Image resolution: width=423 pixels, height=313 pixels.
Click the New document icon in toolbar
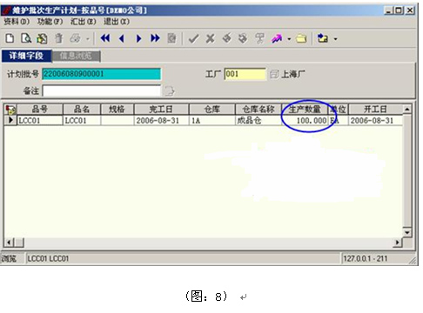click(x=10, y=38)
